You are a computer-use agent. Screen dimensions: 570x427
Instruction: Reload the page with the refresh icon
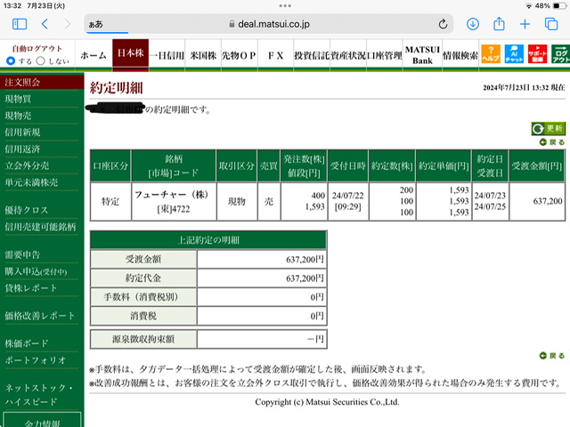[443, 24]
